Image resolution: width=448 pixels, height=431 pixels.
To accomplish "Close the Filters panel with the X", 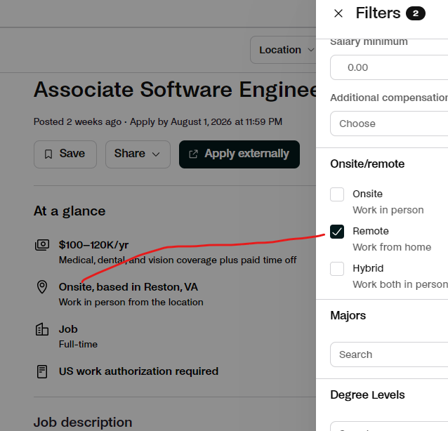I will click(338, 13).
